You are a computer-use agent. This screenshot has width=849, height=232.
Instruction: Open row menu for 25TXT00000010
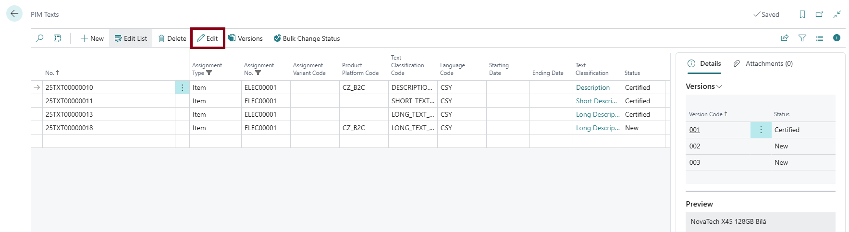point(182,87)
